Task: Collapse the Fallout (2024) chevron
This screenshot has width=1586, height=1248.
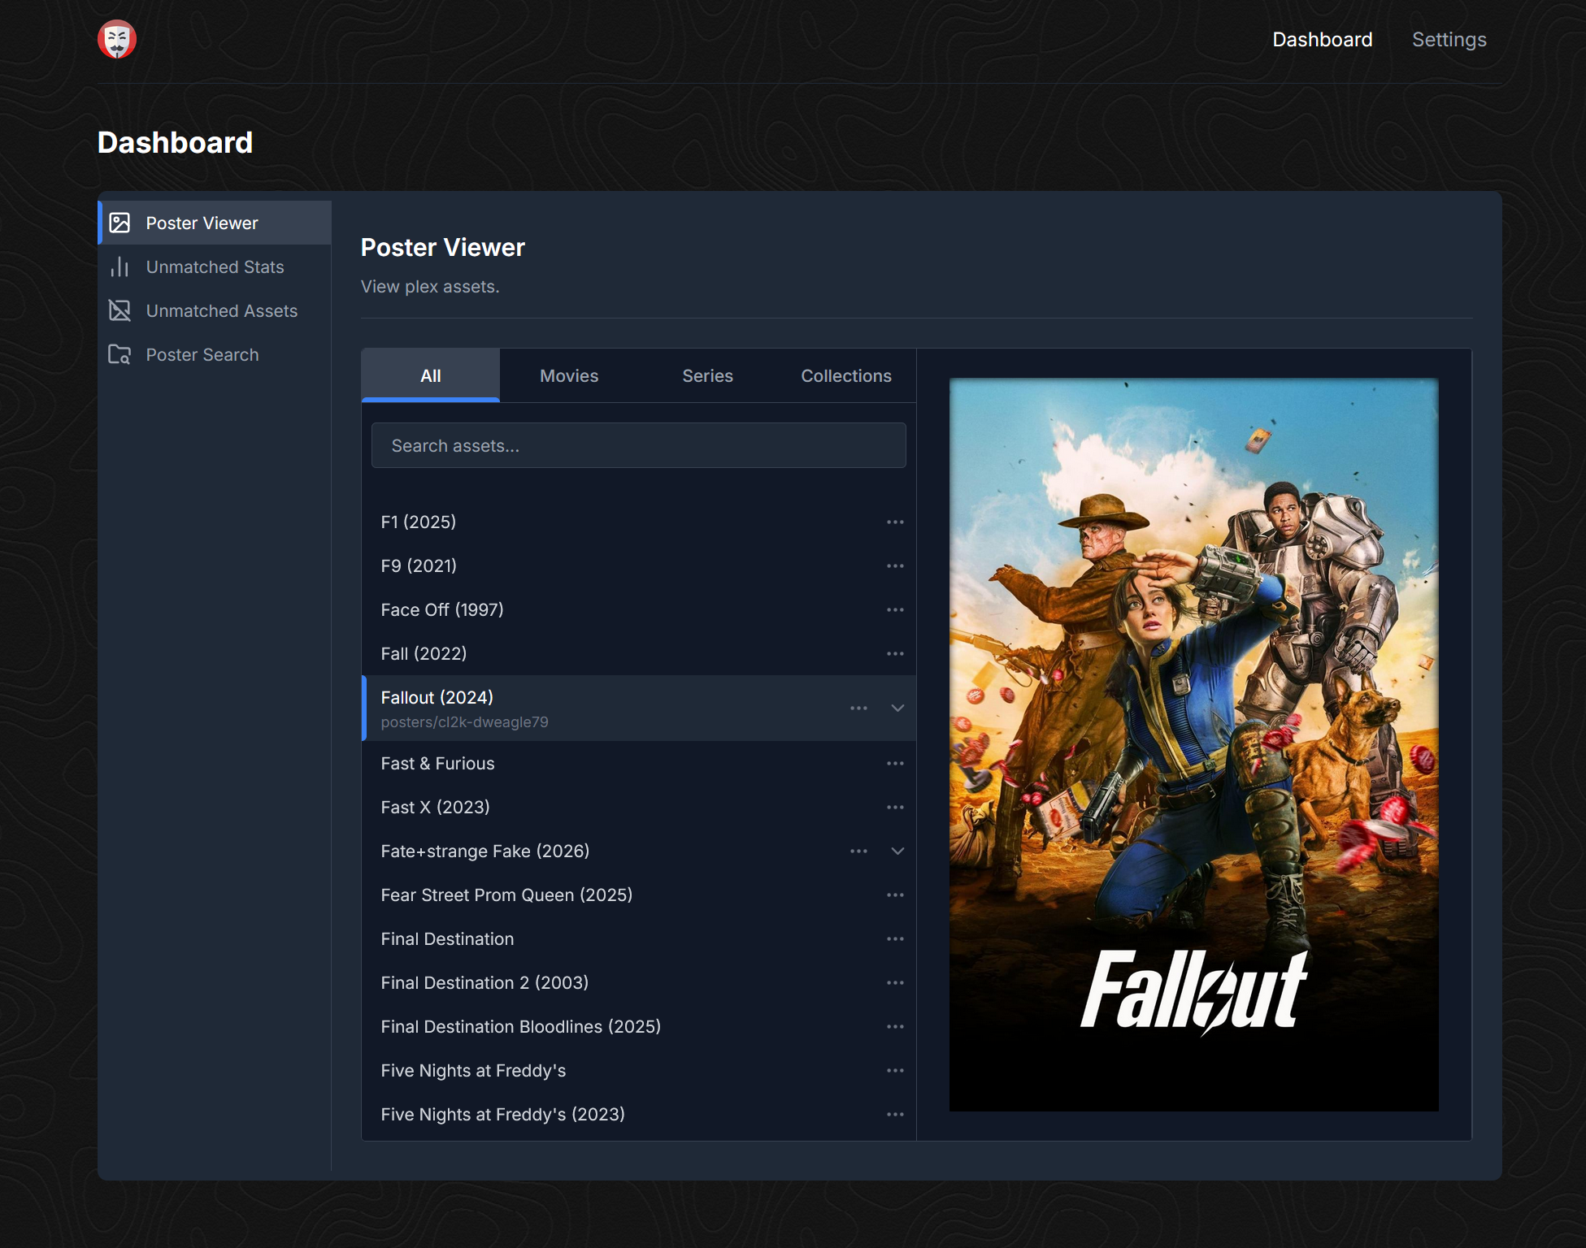Action: point(897,708)
